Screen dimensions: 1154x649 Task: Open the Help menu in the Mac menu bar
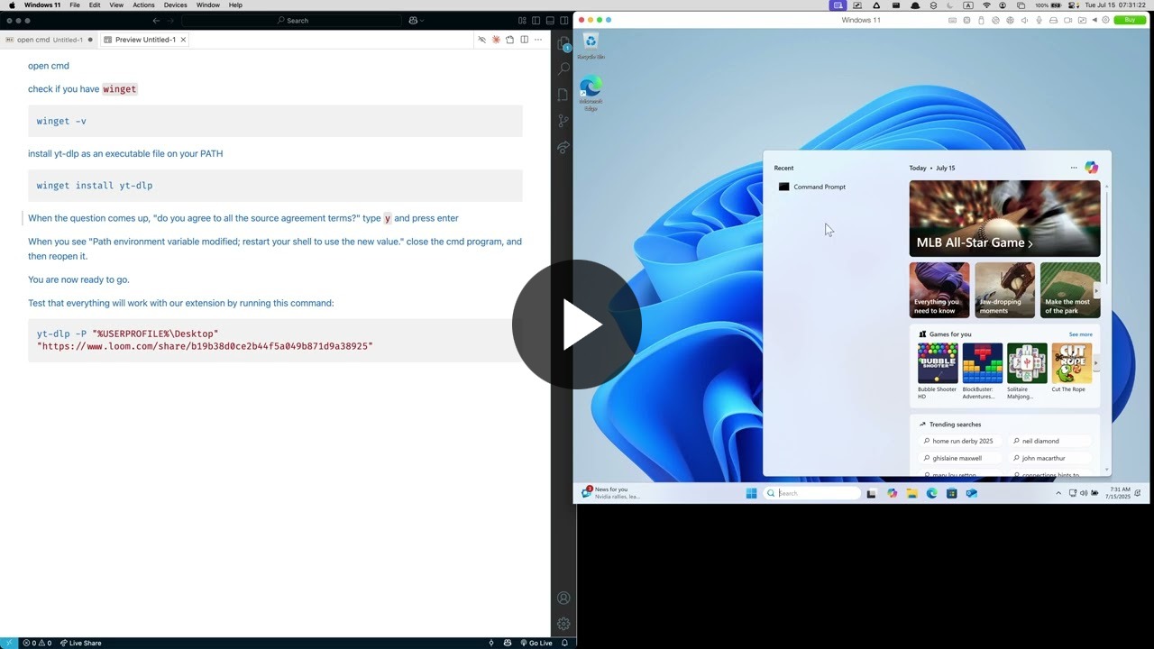pos(235,5)
